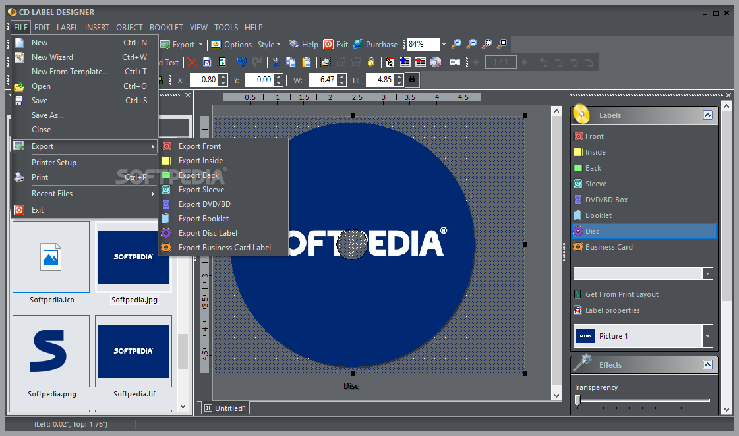Screen dimensions: 739x436
Task: Click the object properties checkmark icon
Action: pos(207,62)
